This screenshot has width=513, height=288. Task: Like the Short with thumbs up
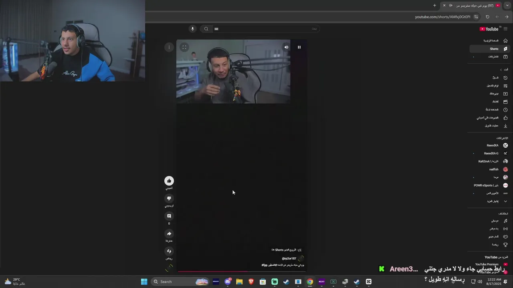click(x=169, y=181)
